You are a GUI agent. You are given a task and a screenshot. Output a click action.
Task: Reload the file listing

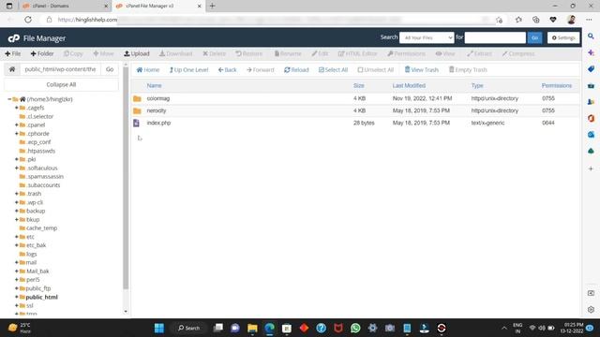[296, 70]
